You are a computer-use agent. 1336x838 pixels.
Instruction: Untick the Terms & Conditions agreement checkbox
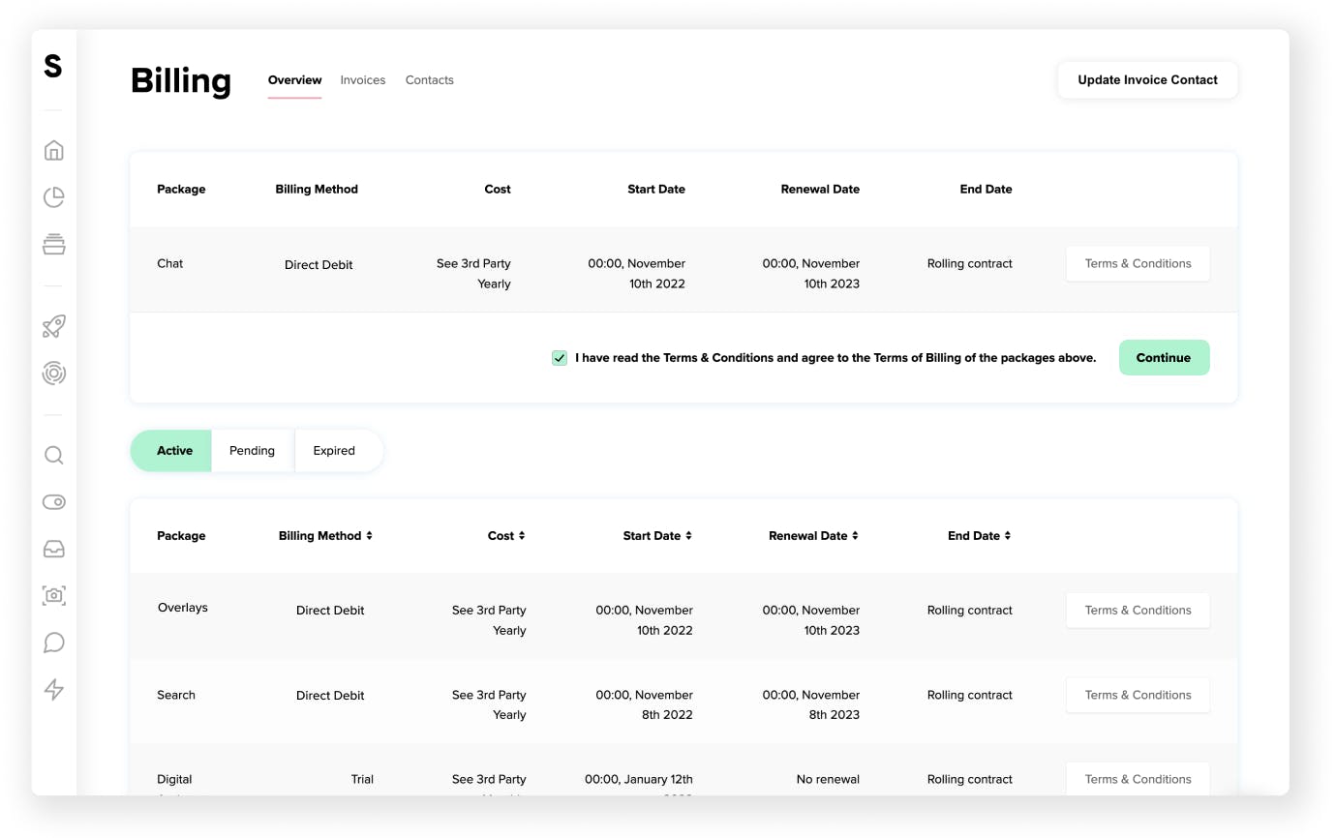pyautogui.click(x=560, y=358)
